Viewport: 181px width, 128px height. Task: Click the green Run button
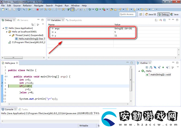(97, 9)
